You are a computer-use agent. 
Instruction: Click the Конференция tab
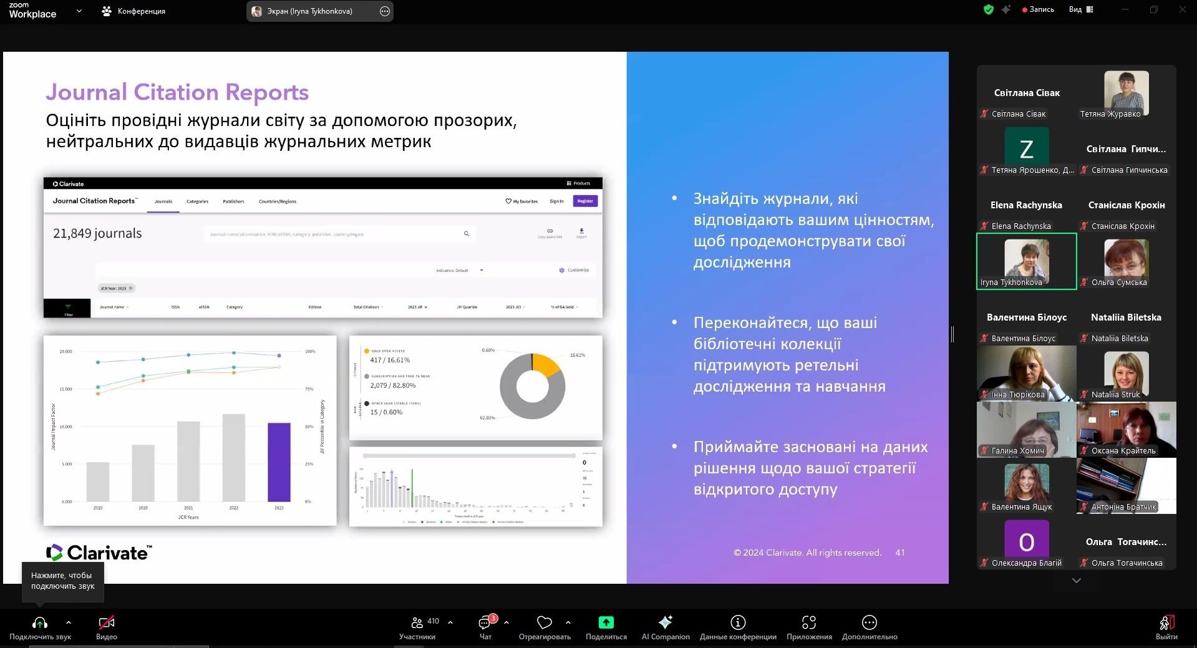pos(133,11)
